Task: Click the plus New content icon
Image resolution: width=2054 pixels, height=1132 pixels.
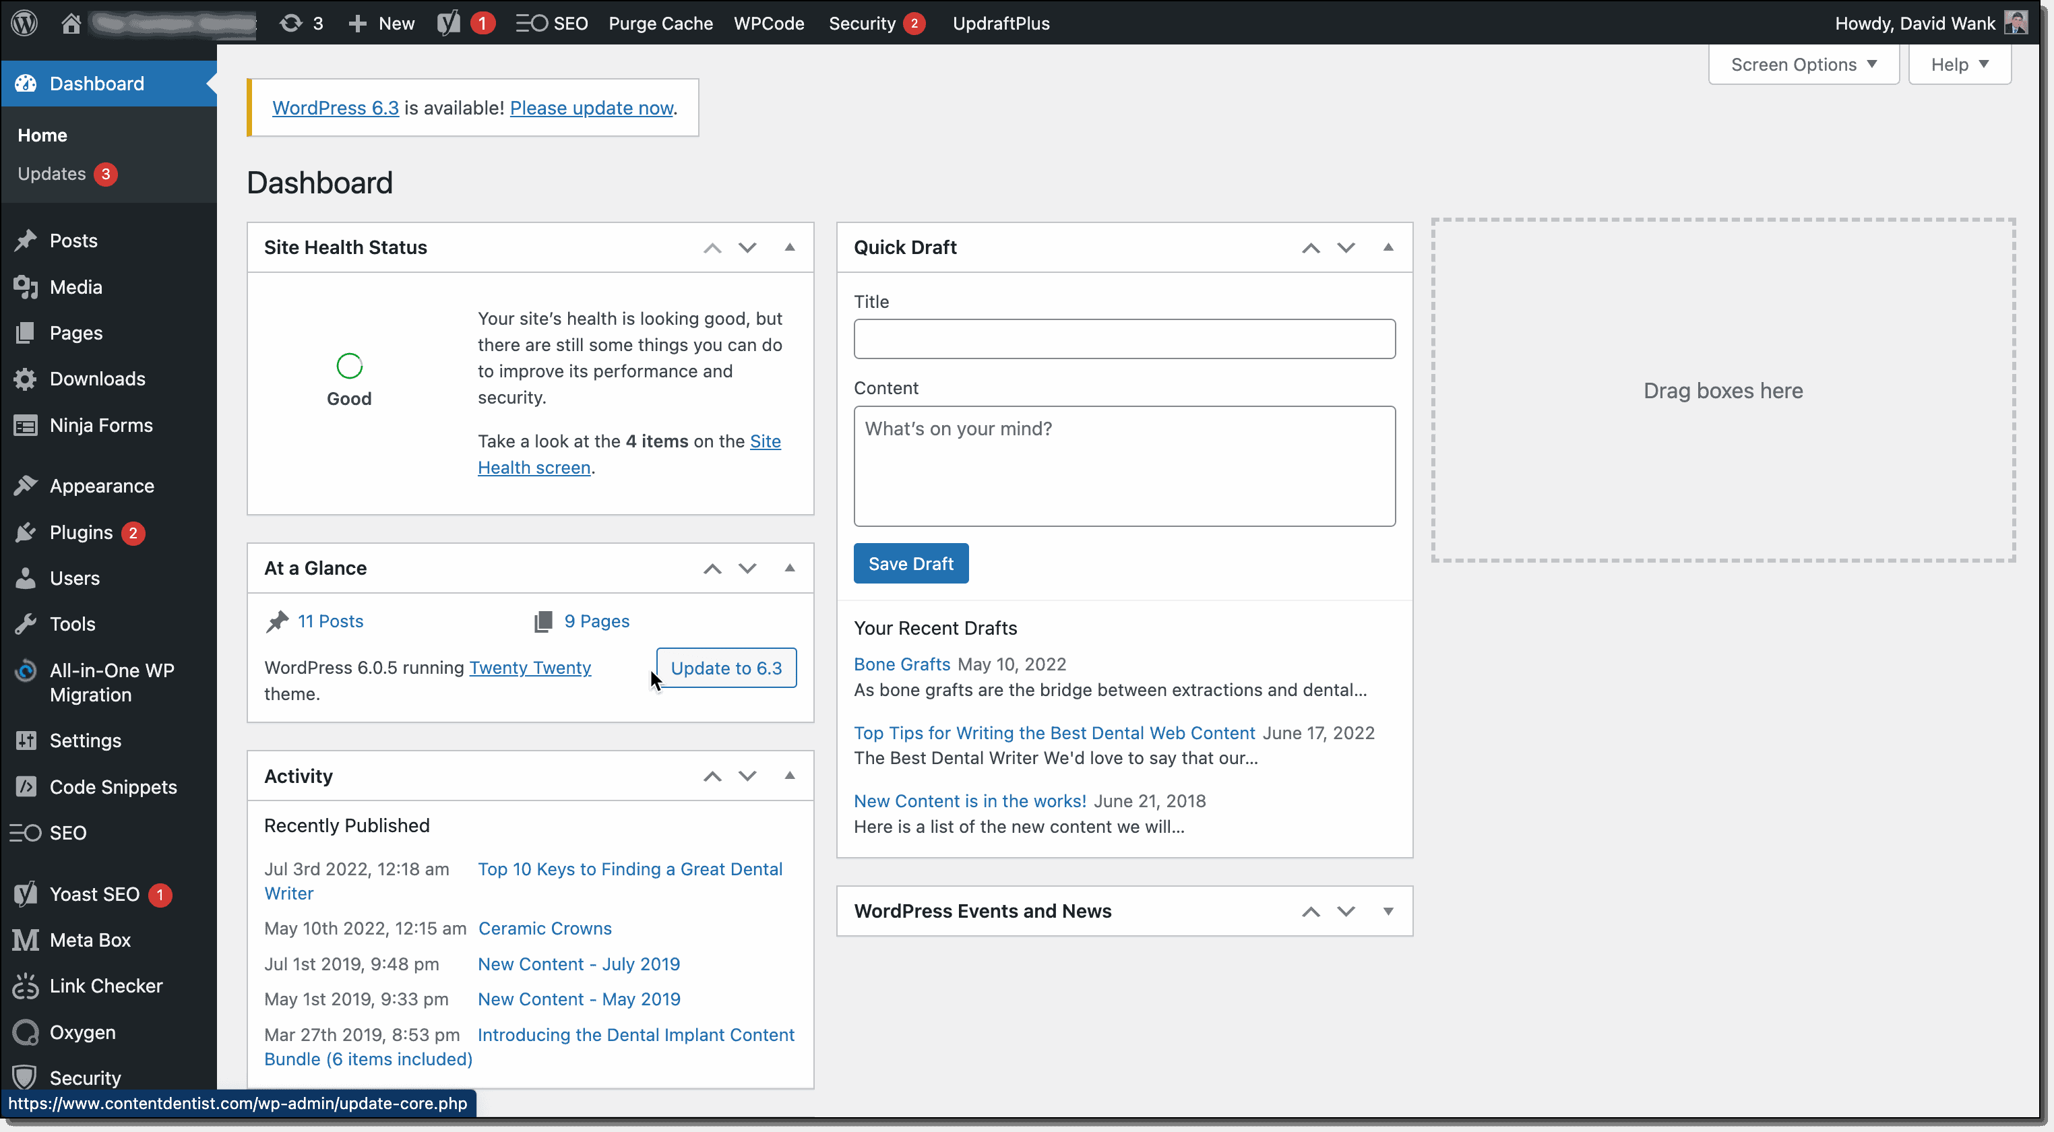Action: [x=357, y=23]
